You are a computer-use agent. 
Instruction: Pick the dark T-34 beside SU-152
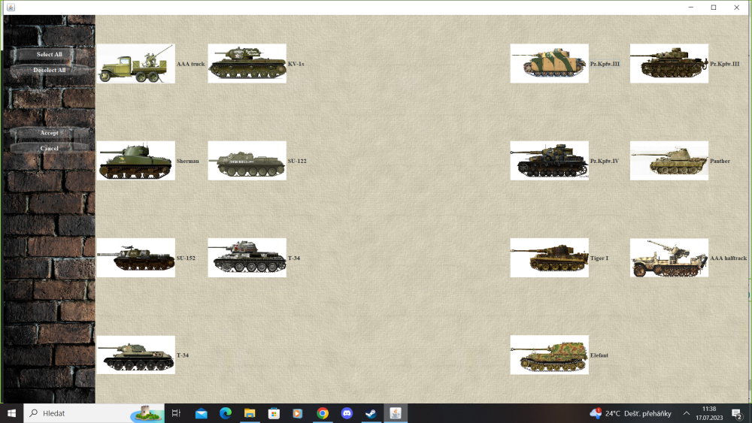coord(247,258)
